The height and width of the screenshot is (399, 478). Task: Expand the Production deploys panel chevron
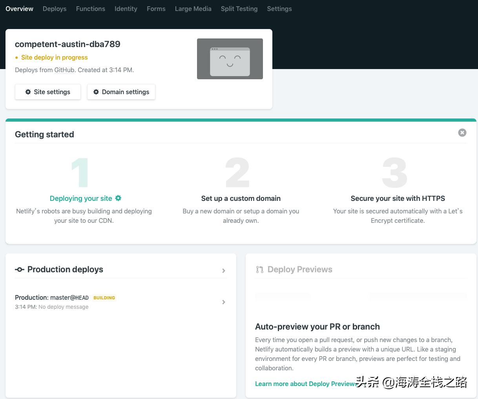(224, 270)
